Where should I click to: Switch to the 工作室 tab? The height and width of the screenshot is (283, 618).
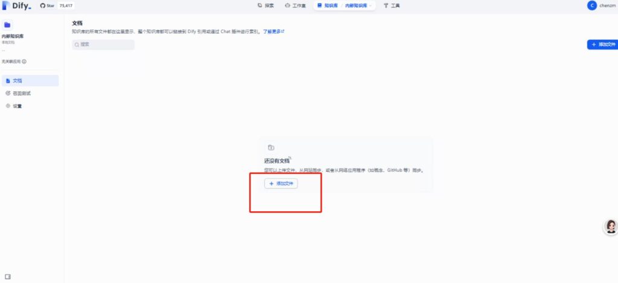[x=295, y=5]
